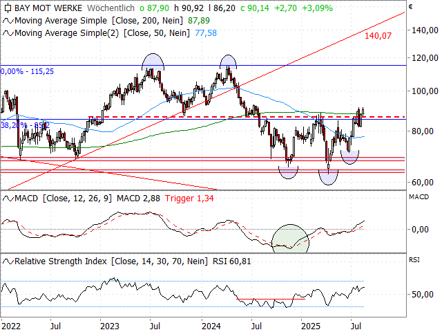Click the line icon beside Relative Strength Index
This screenshot has height=332, width=442.
pos(8,261)
